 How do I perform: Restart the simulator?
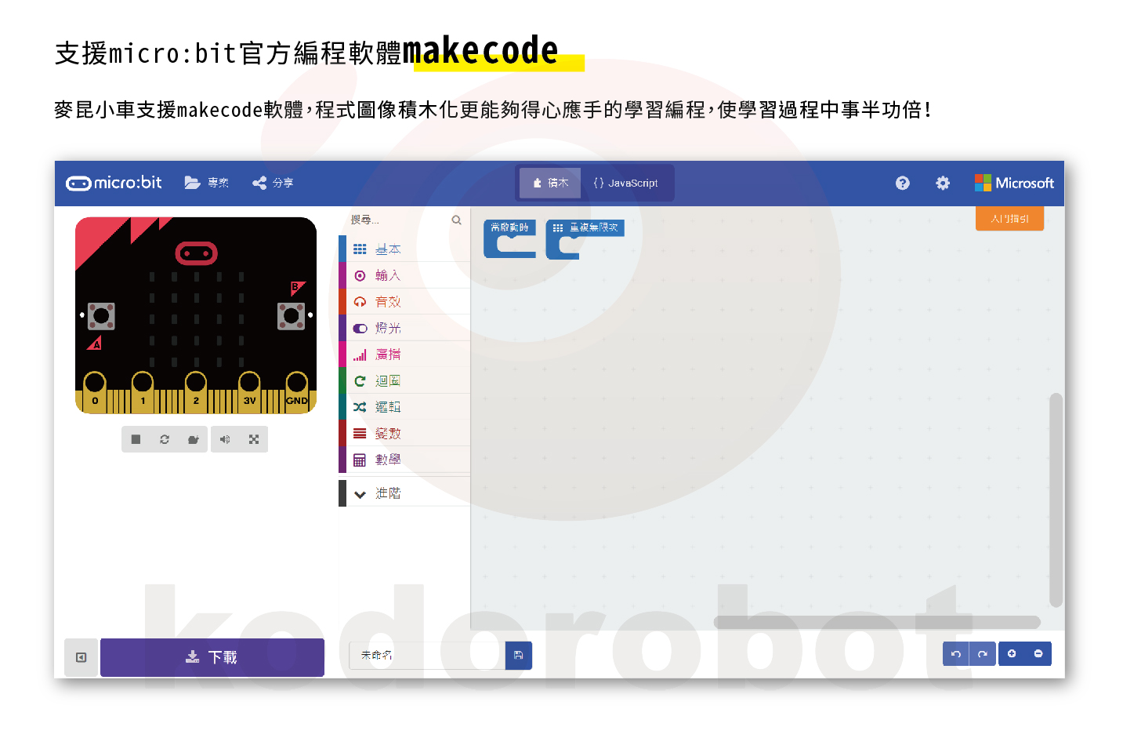165,439
